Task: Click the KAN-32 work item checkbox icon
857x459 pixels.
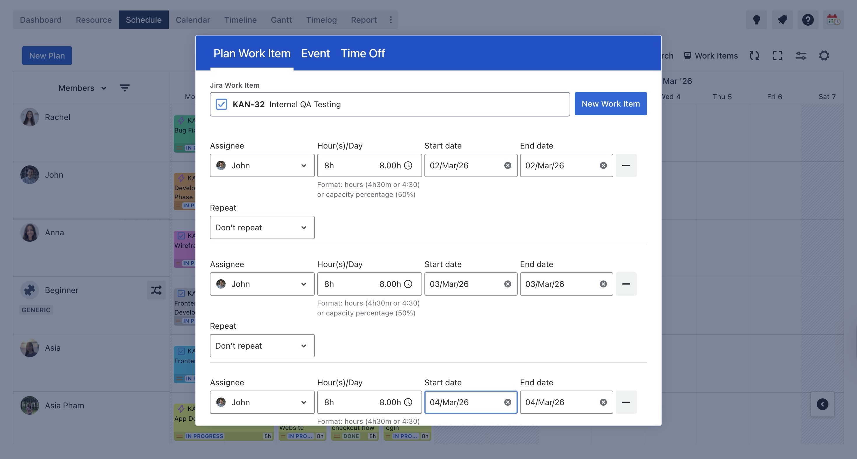Action: click(x=221, y=104)
